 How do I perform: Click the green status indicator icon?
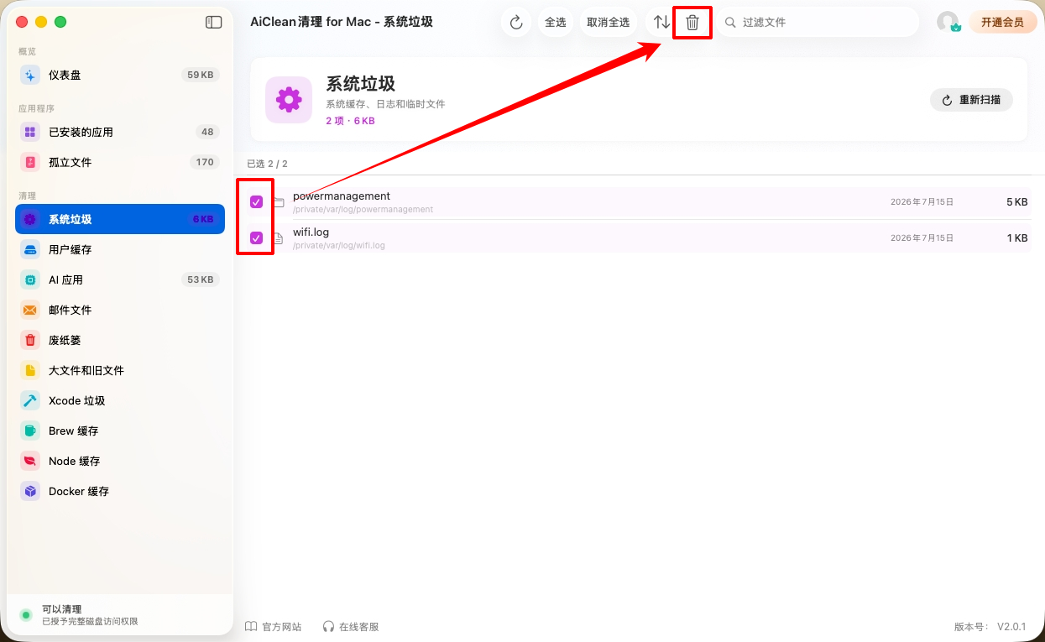(26, 614)
